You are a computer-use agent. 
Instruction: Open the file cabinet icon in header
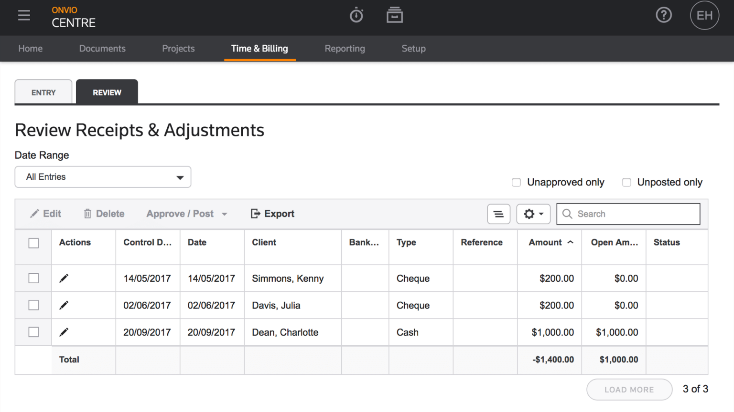[x=395, y=15]
